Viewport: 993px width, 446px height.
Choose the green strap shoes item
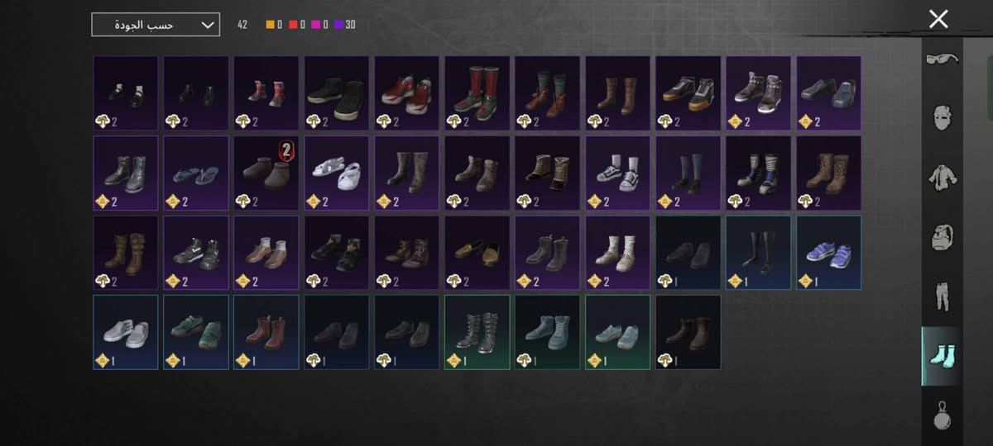coord(196,333)
